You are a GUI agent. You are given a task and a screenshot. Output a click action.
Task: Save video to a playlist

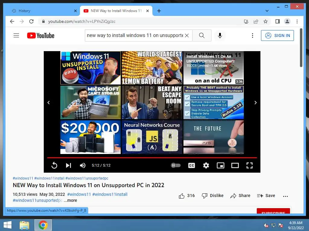(x=266, y=196)
